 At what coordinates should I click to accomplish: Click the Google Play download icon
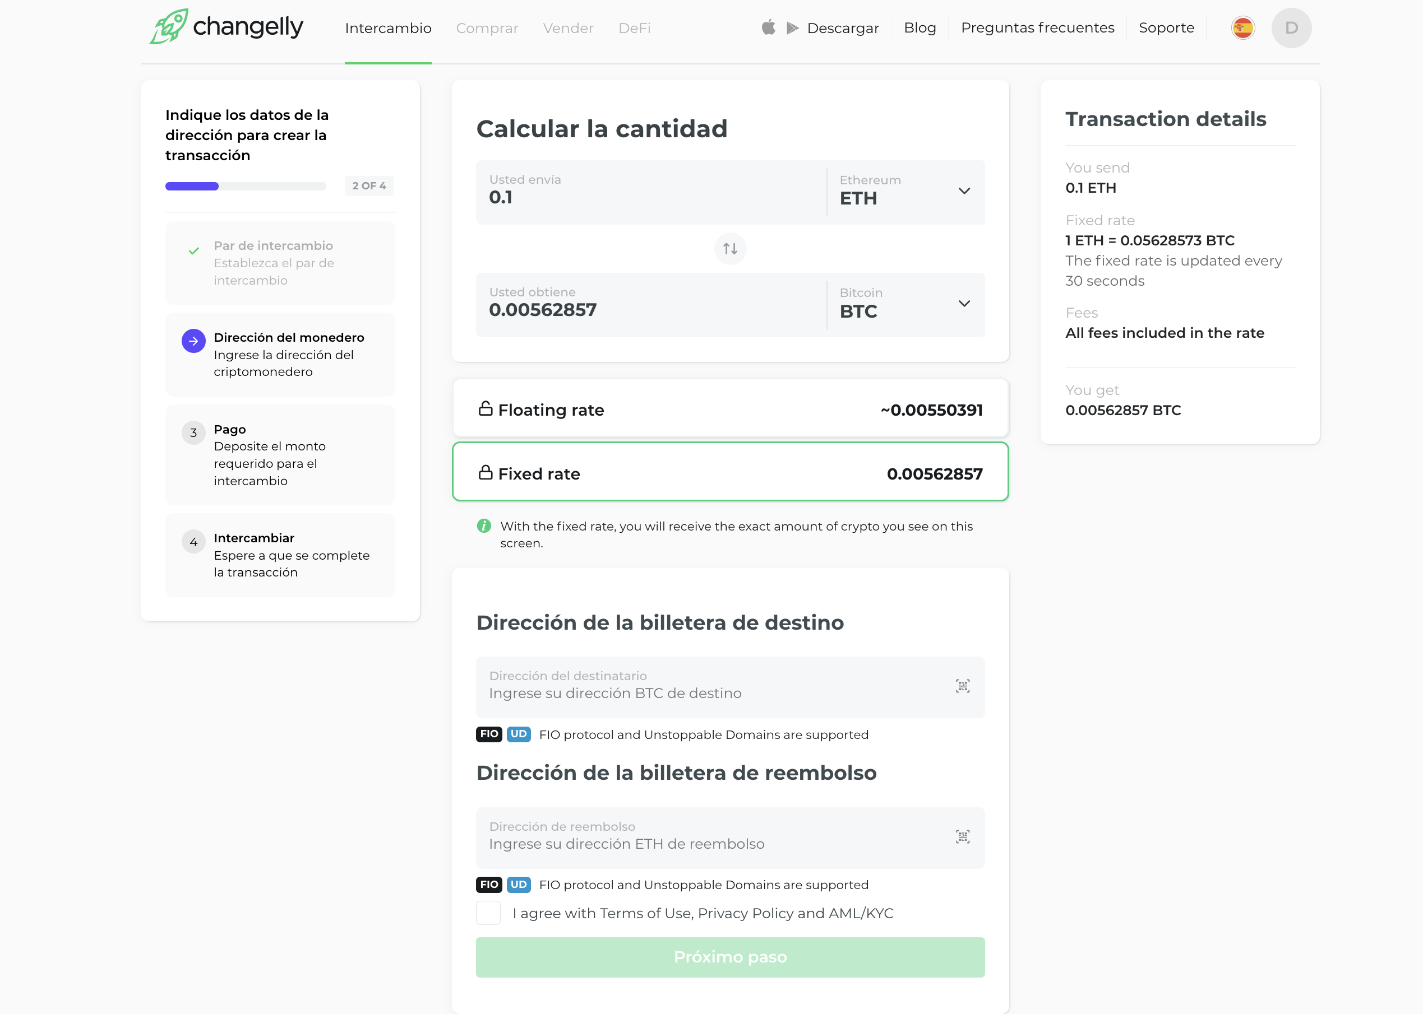pyautogui.click(x=792, y=28)
